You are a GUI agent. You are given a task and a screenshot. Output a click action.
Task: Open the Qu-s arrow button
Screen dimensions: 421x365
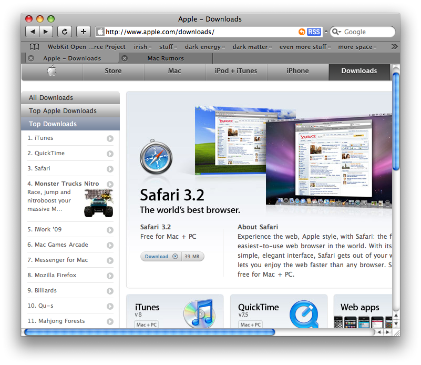click(x=110, y=306)
